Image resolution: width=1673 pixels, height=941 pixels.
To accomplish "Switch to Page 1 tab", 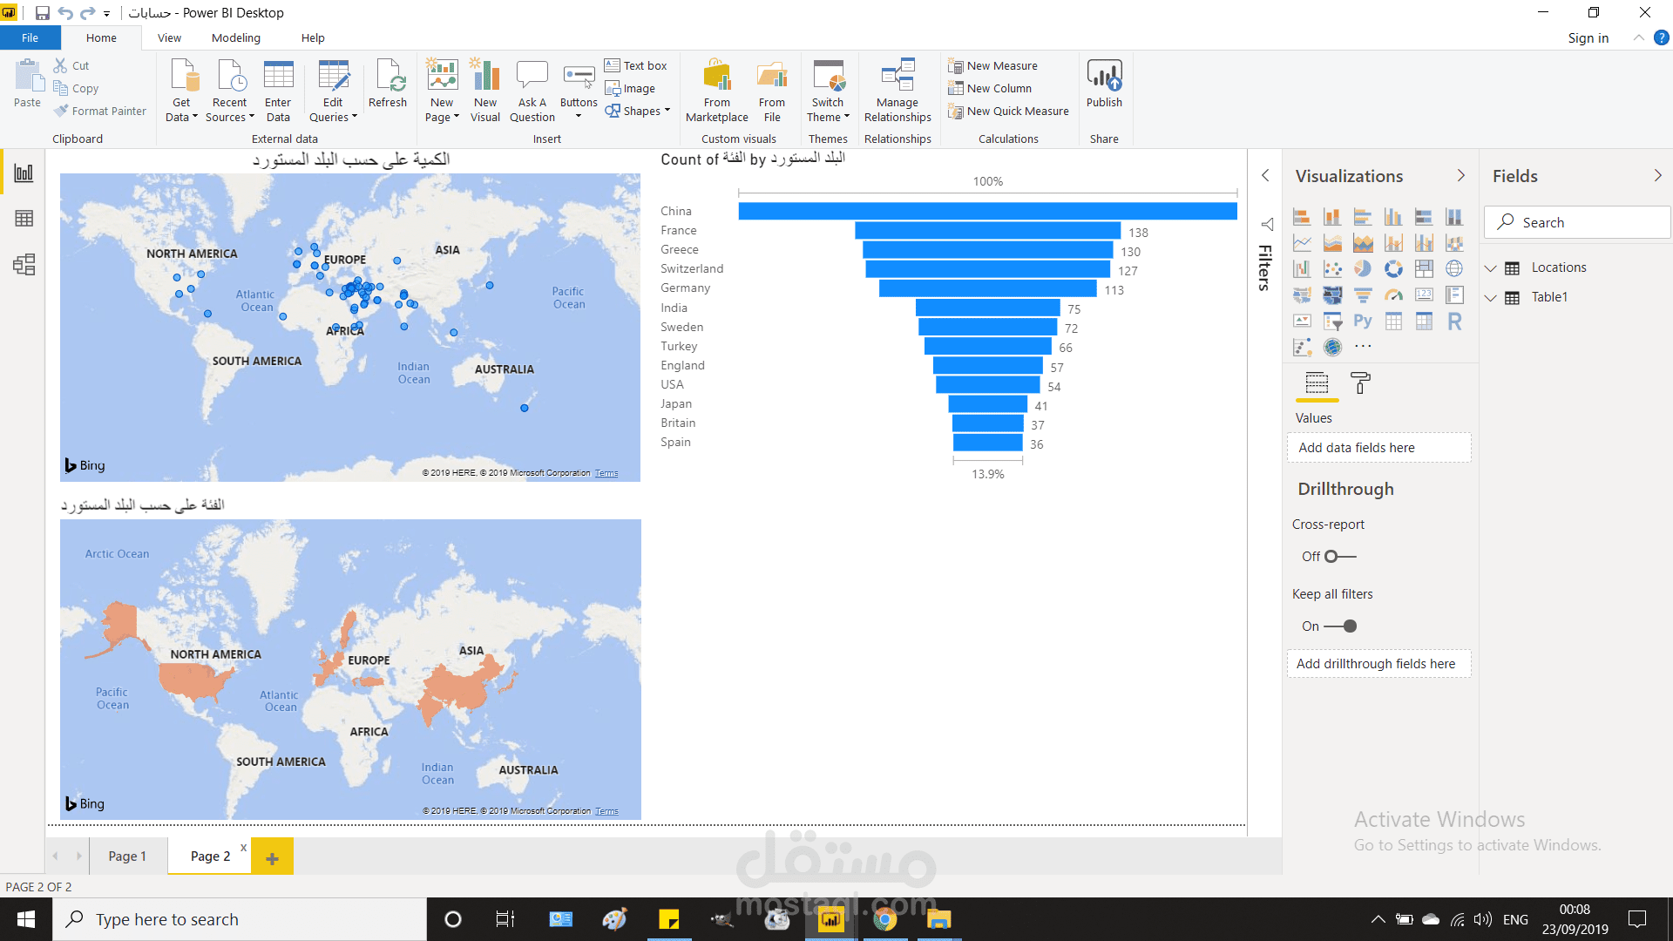I will (127, 856).
